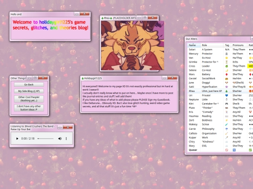This screenshot has height=189, width=253.
Task: Click the tombstone tag icon in Mercury's row
Action: pos(227,54)
